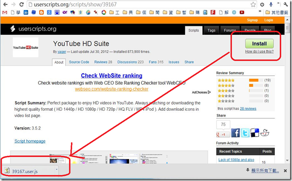Open the 'How do I use this?' link
The width and height of the screenshot is (292, 181).
tap(260, 52)
